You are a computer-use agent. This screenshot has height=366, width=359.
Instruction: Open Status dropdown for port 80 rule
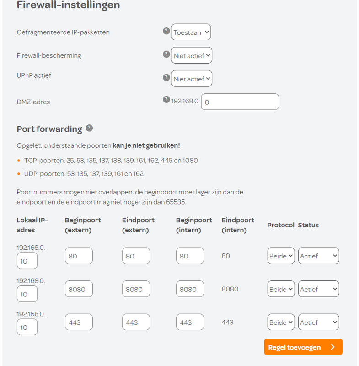[x=318, y=256]
